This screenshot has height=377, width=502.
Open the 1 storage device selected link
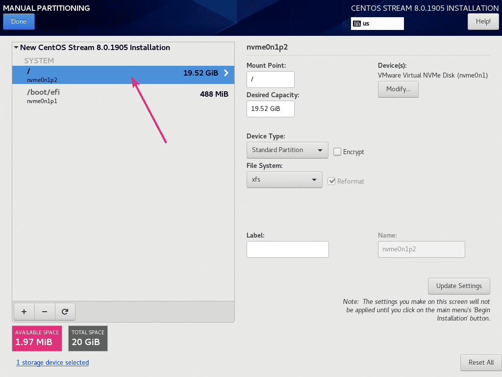52,362
